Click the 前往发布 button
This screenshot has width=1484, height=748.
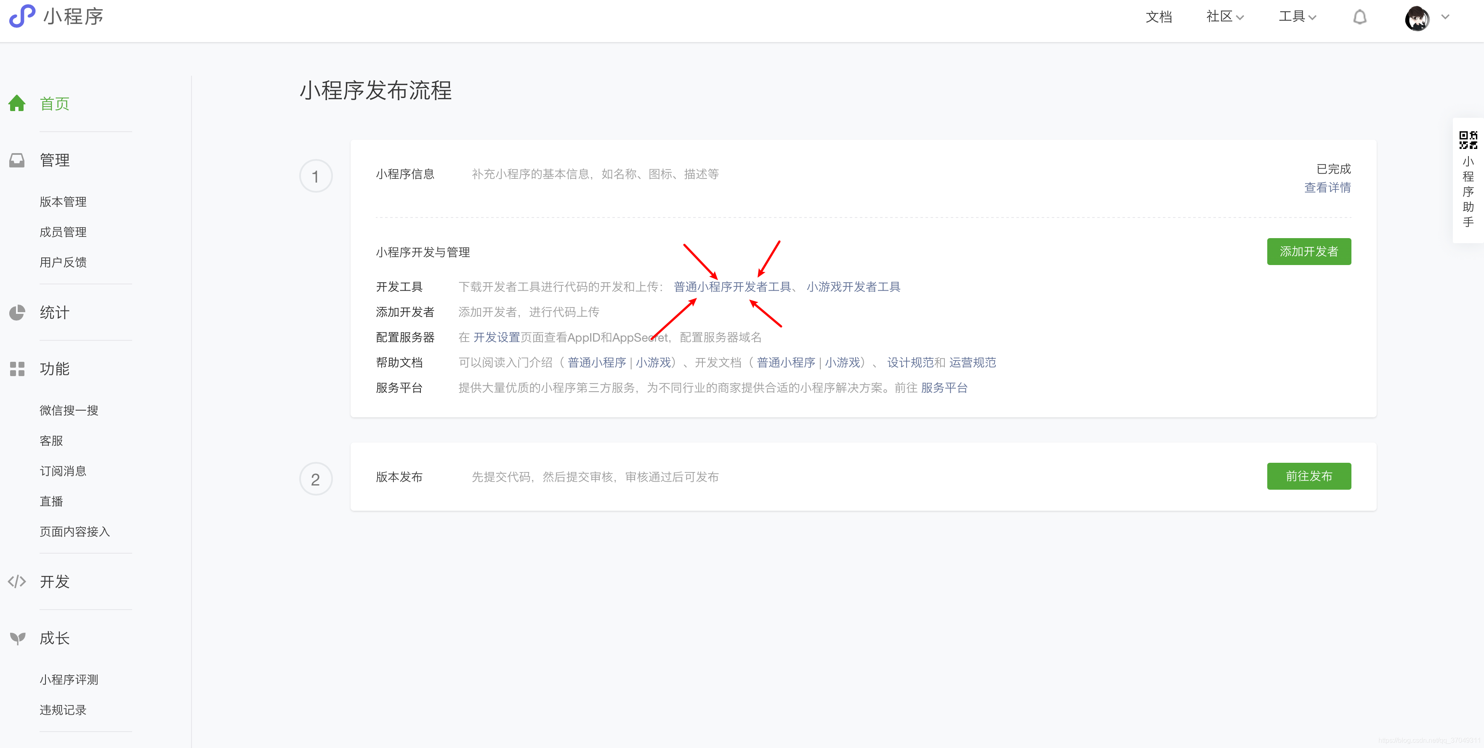[x=1309, y=476]
